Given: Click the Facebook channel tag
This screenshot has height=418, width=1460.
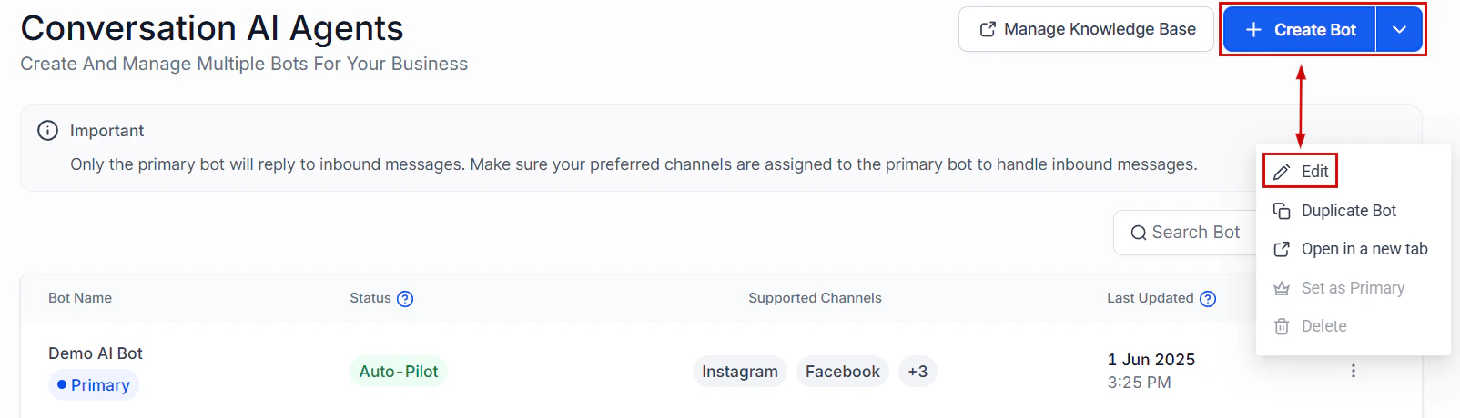Looking at the screenshot, I should click(x=843, y=372).
